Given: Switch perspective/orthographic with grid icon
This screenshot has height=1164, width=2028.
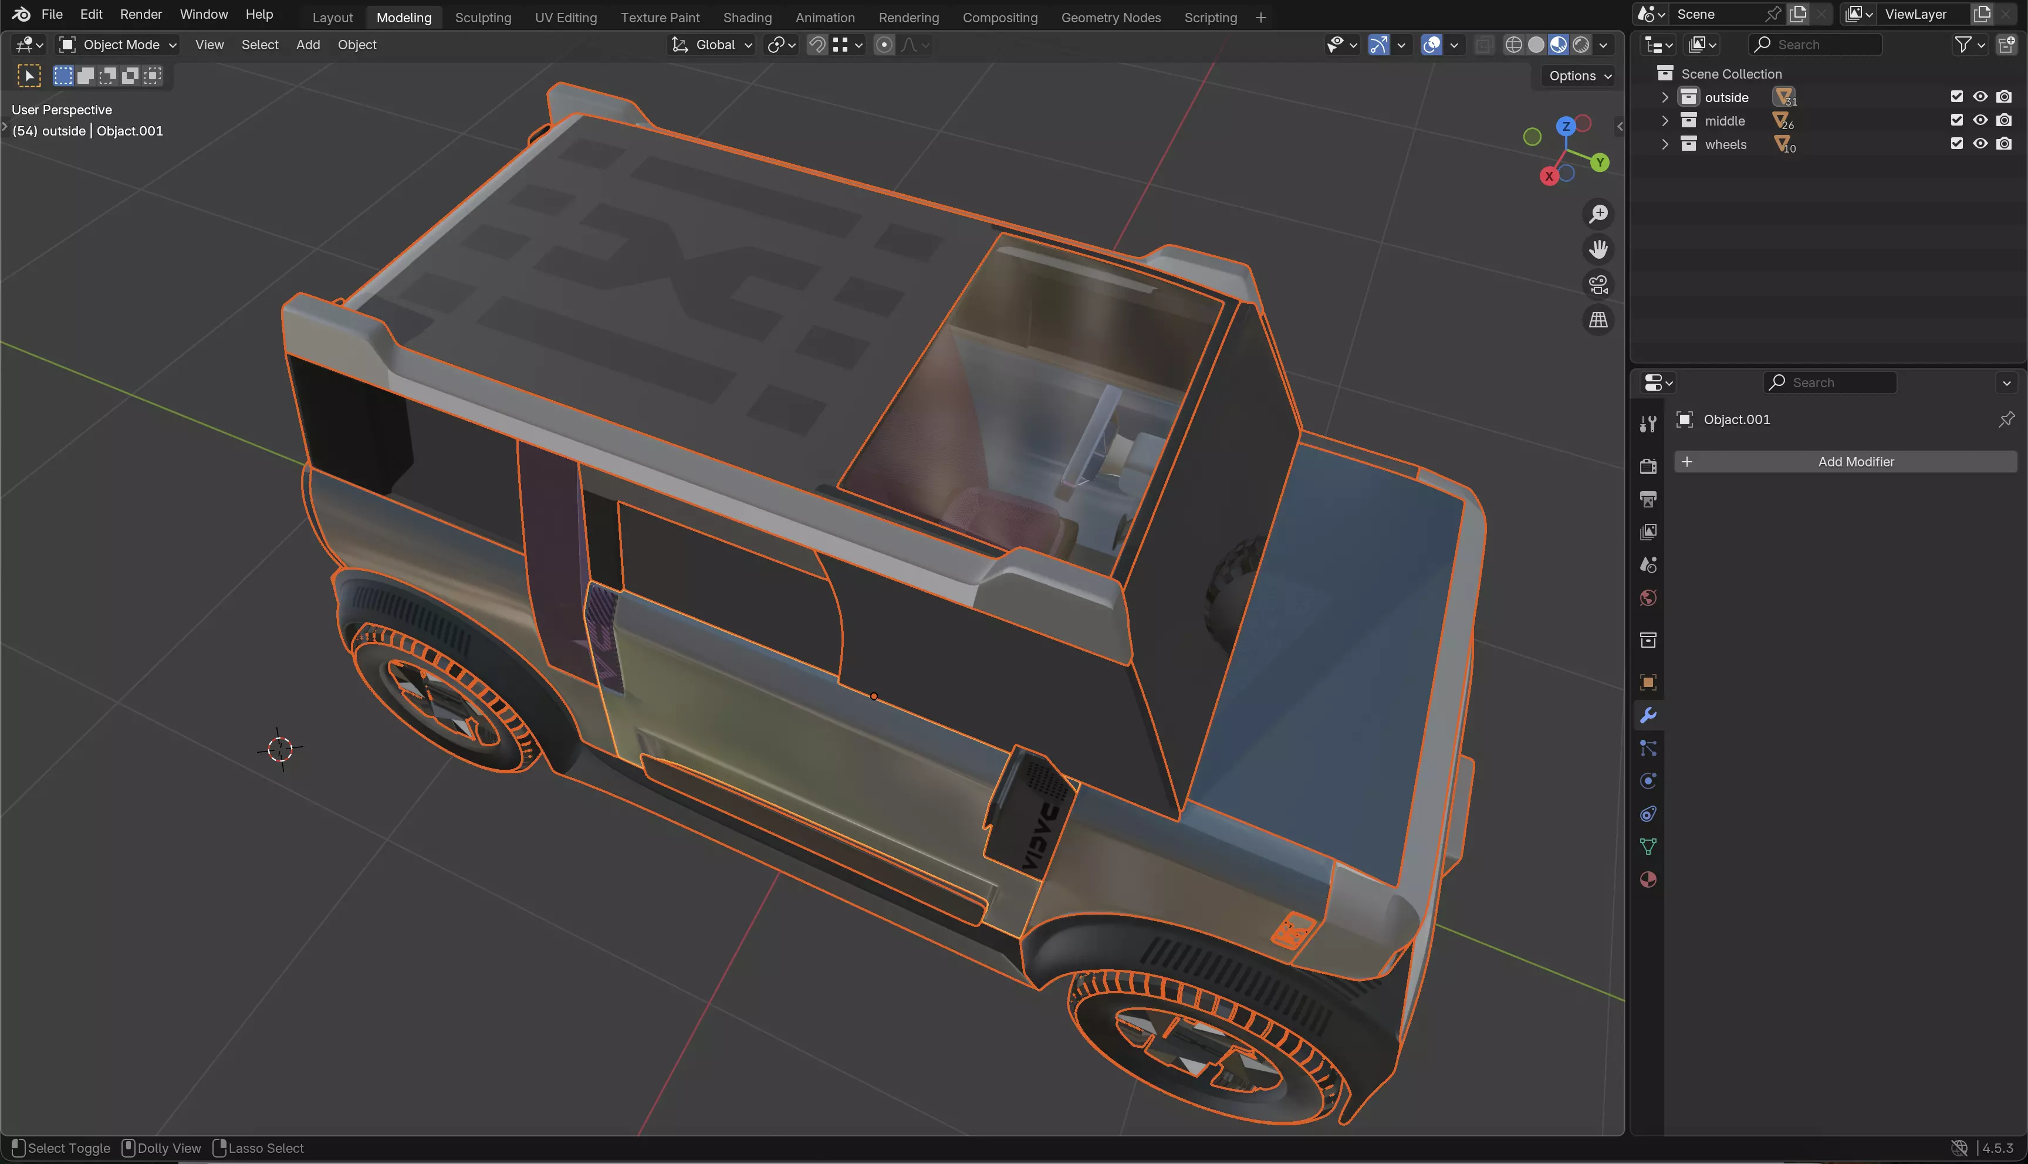Looking at the screenshot, I should point(1598,320).
